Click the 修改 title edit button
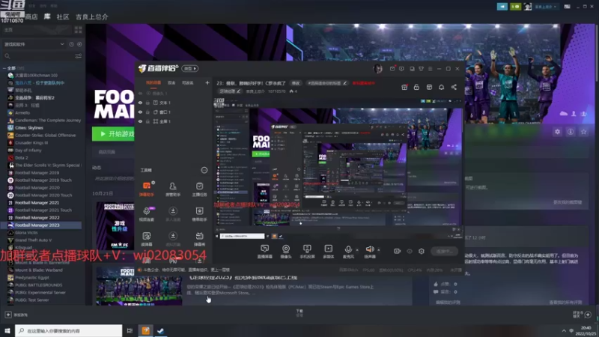The image size is (599, 337). click(x=296, y=83)
